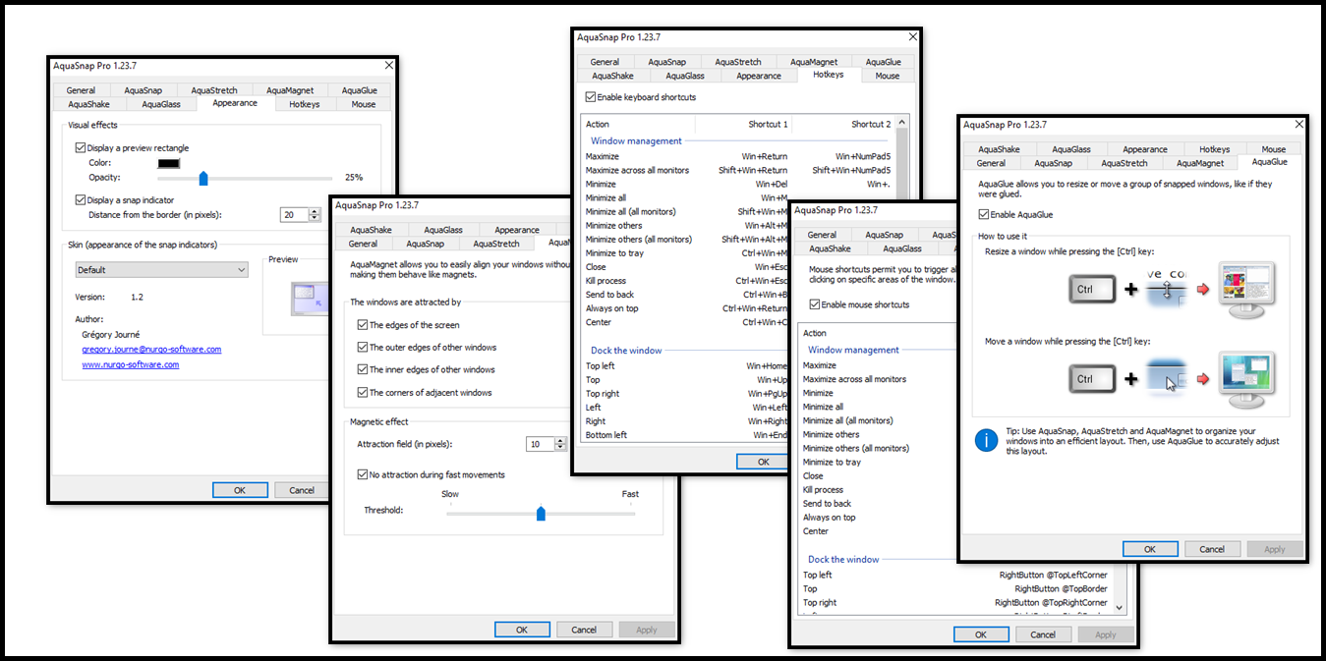Viewport: 1326px width, 661px height.
Task: Select the General tab in Mouse window
Action: tap(822, 235)
